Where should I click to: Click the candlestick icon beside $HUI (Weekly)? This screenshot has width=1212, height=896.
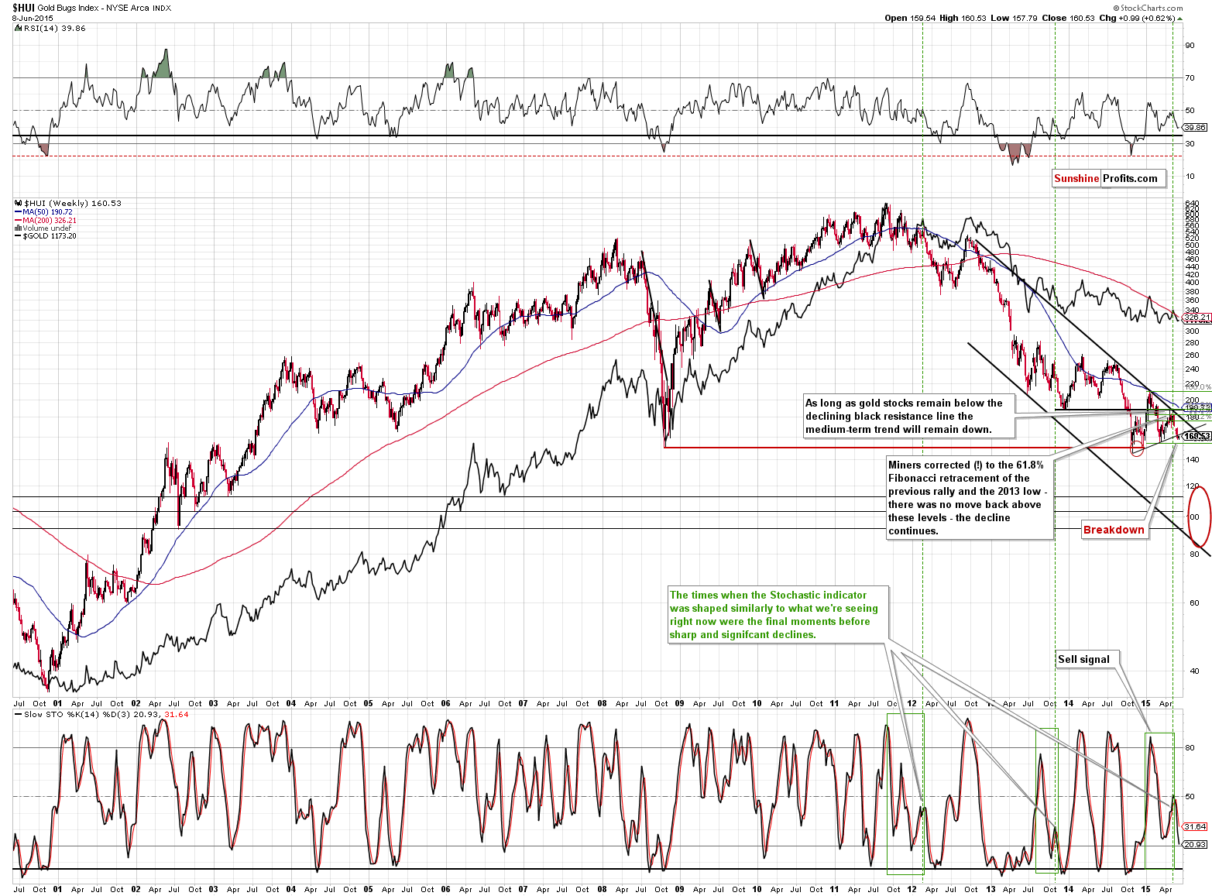[19, 203]
